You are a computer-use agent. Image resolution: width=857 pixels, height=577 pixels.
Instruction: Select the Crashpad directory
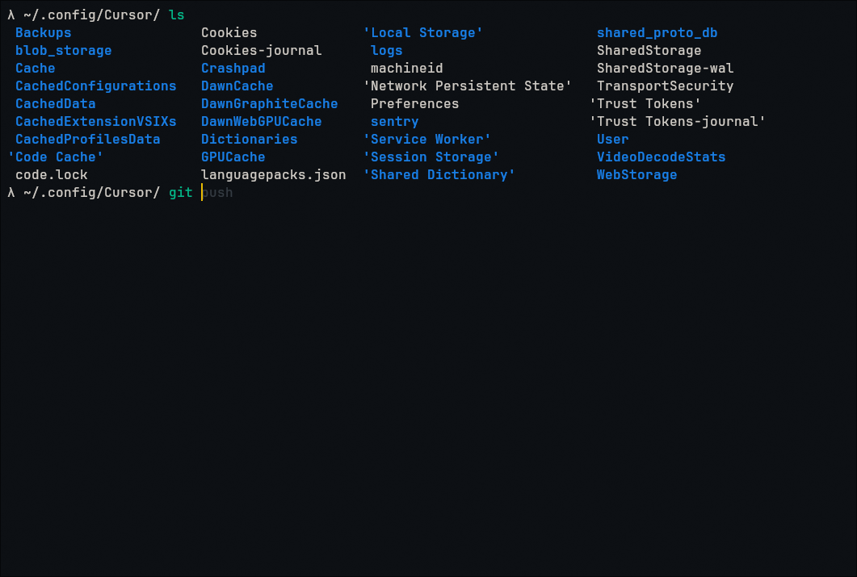pyautogui.click(x=233, y=69)
